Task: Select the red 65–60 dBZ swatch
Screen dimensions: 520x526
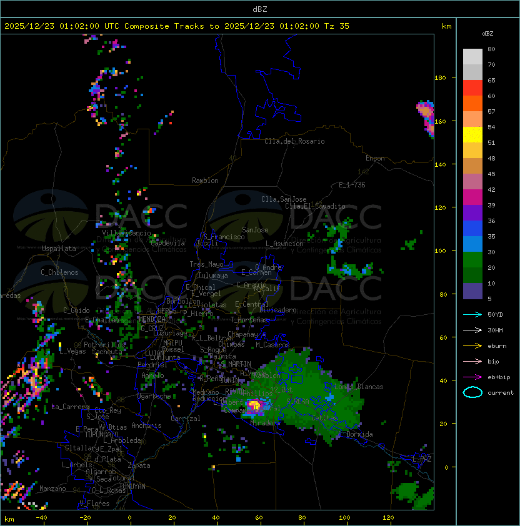Action: 472,88
